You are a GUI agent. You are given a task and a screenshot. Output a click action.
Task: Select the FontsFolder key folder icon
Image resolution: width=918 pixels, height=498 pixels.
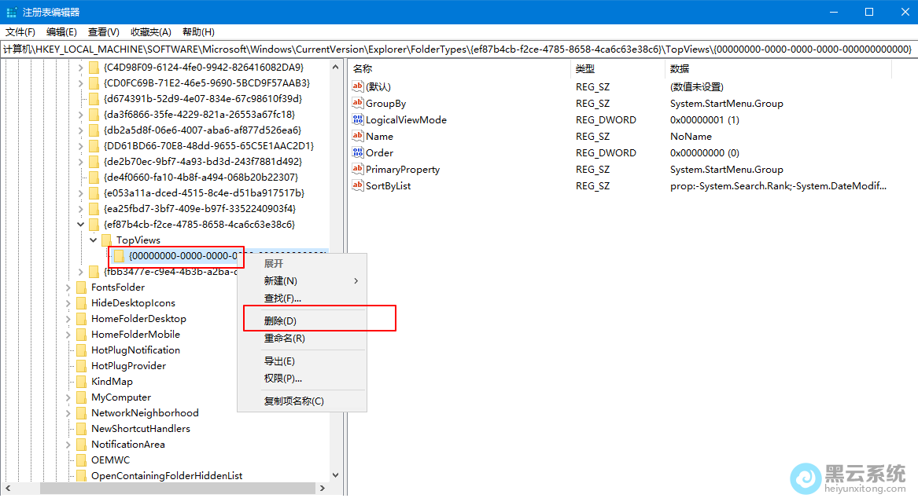click(81, 287)
